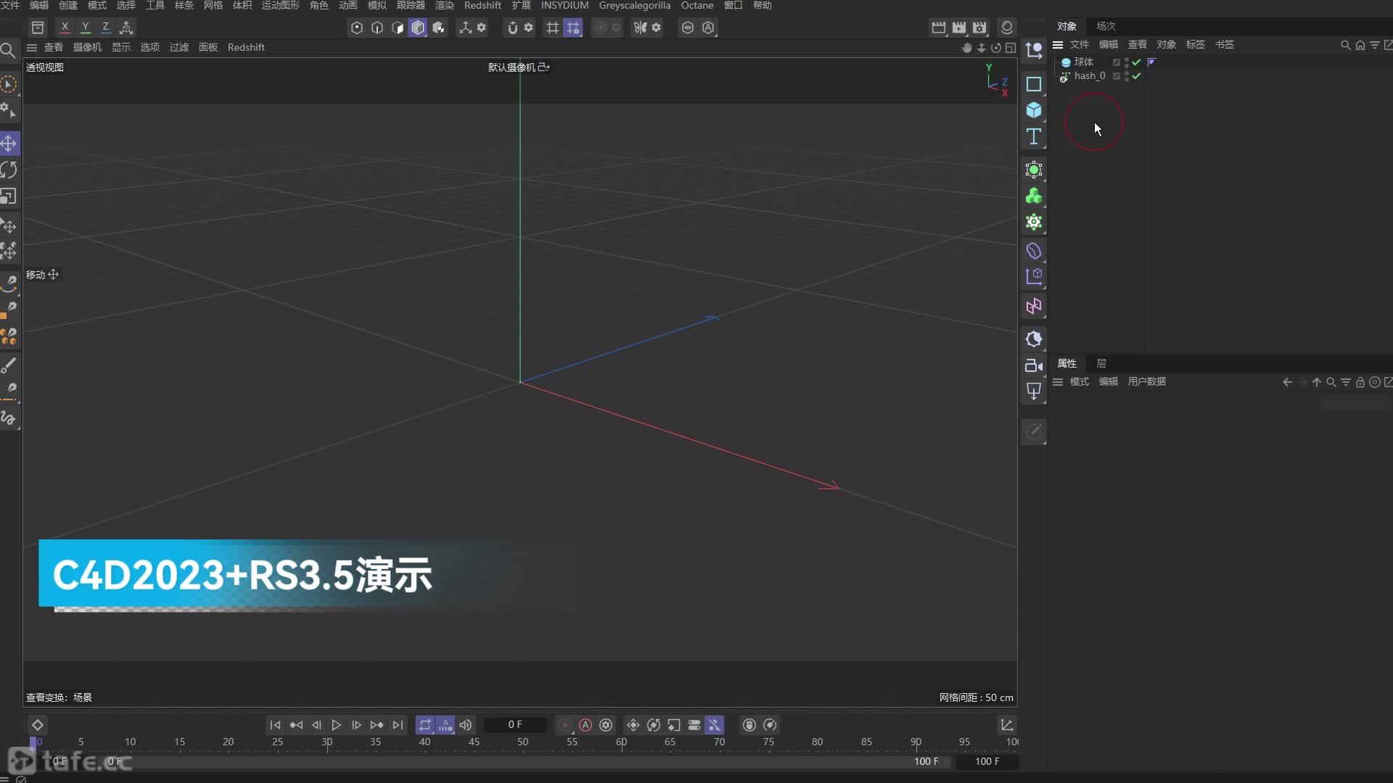This screenshot has width=1393, height=783.
Task: Select the Rotate tool
Action: pos(9,170)
